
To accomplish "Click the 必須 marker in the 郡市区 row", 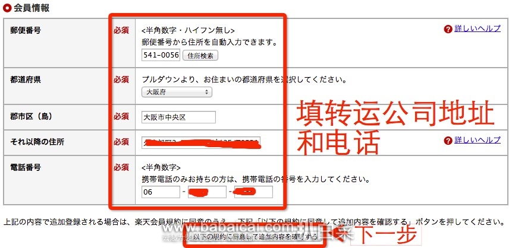I will [x=121, y=116].
